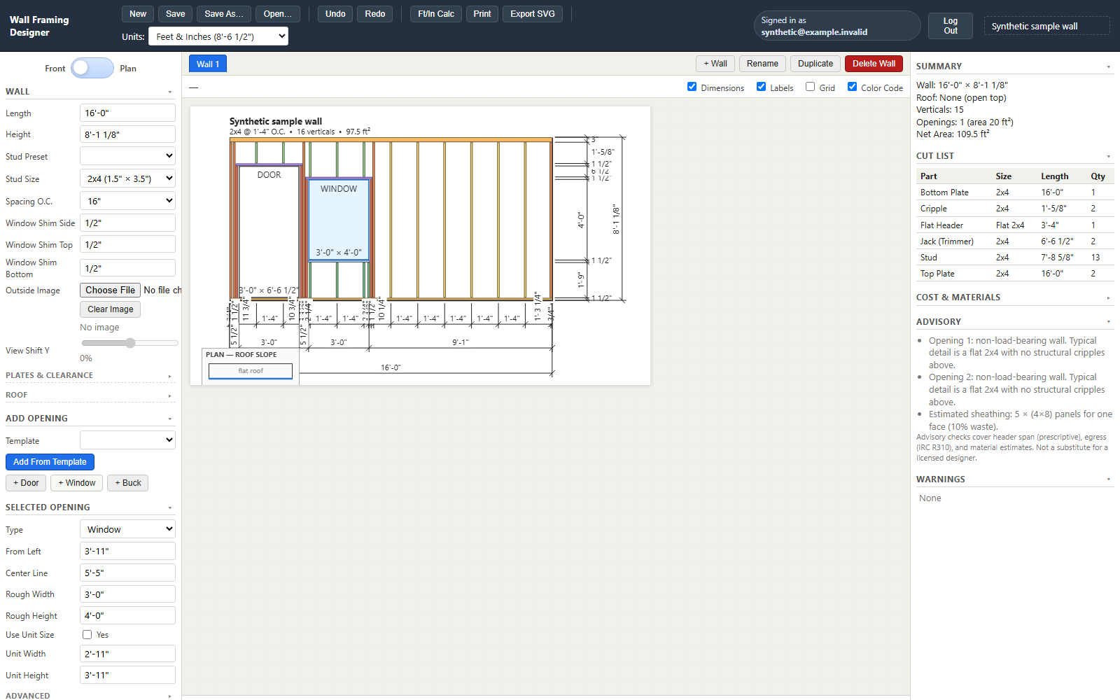Enable the Grid checkbox
This screenshot has width=1120, height=700.
coord(810,87)
